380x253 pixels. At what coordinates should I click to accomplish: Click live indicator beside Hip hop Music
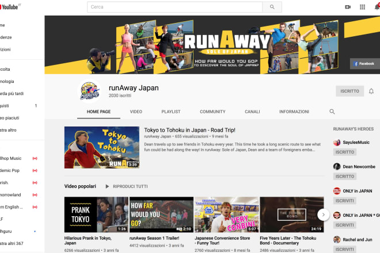tap(35, 158)
